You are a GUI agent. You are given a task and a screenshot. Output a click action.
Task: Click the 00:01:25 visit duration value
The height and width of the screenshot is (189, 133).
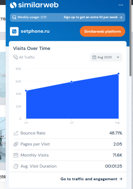tap(113, 166)
